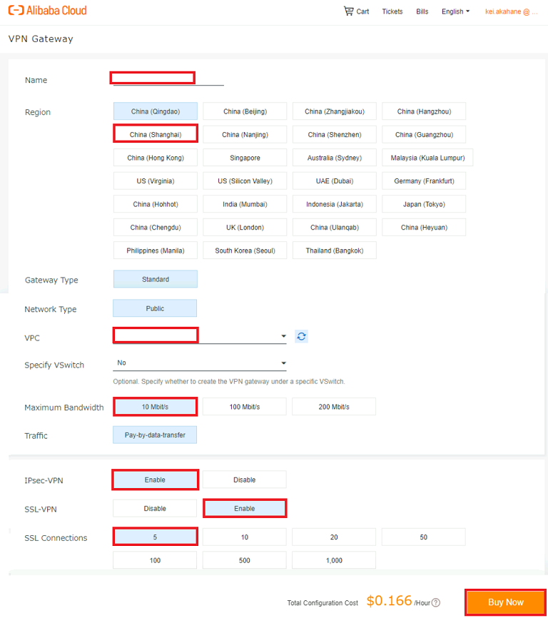The width and height of the screenshot is (548, 623).
Task: Choose 50 SSL connections
Action: pos(424,537)
